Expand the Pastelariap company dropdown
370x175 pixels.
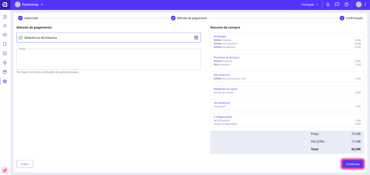[29, 5]
